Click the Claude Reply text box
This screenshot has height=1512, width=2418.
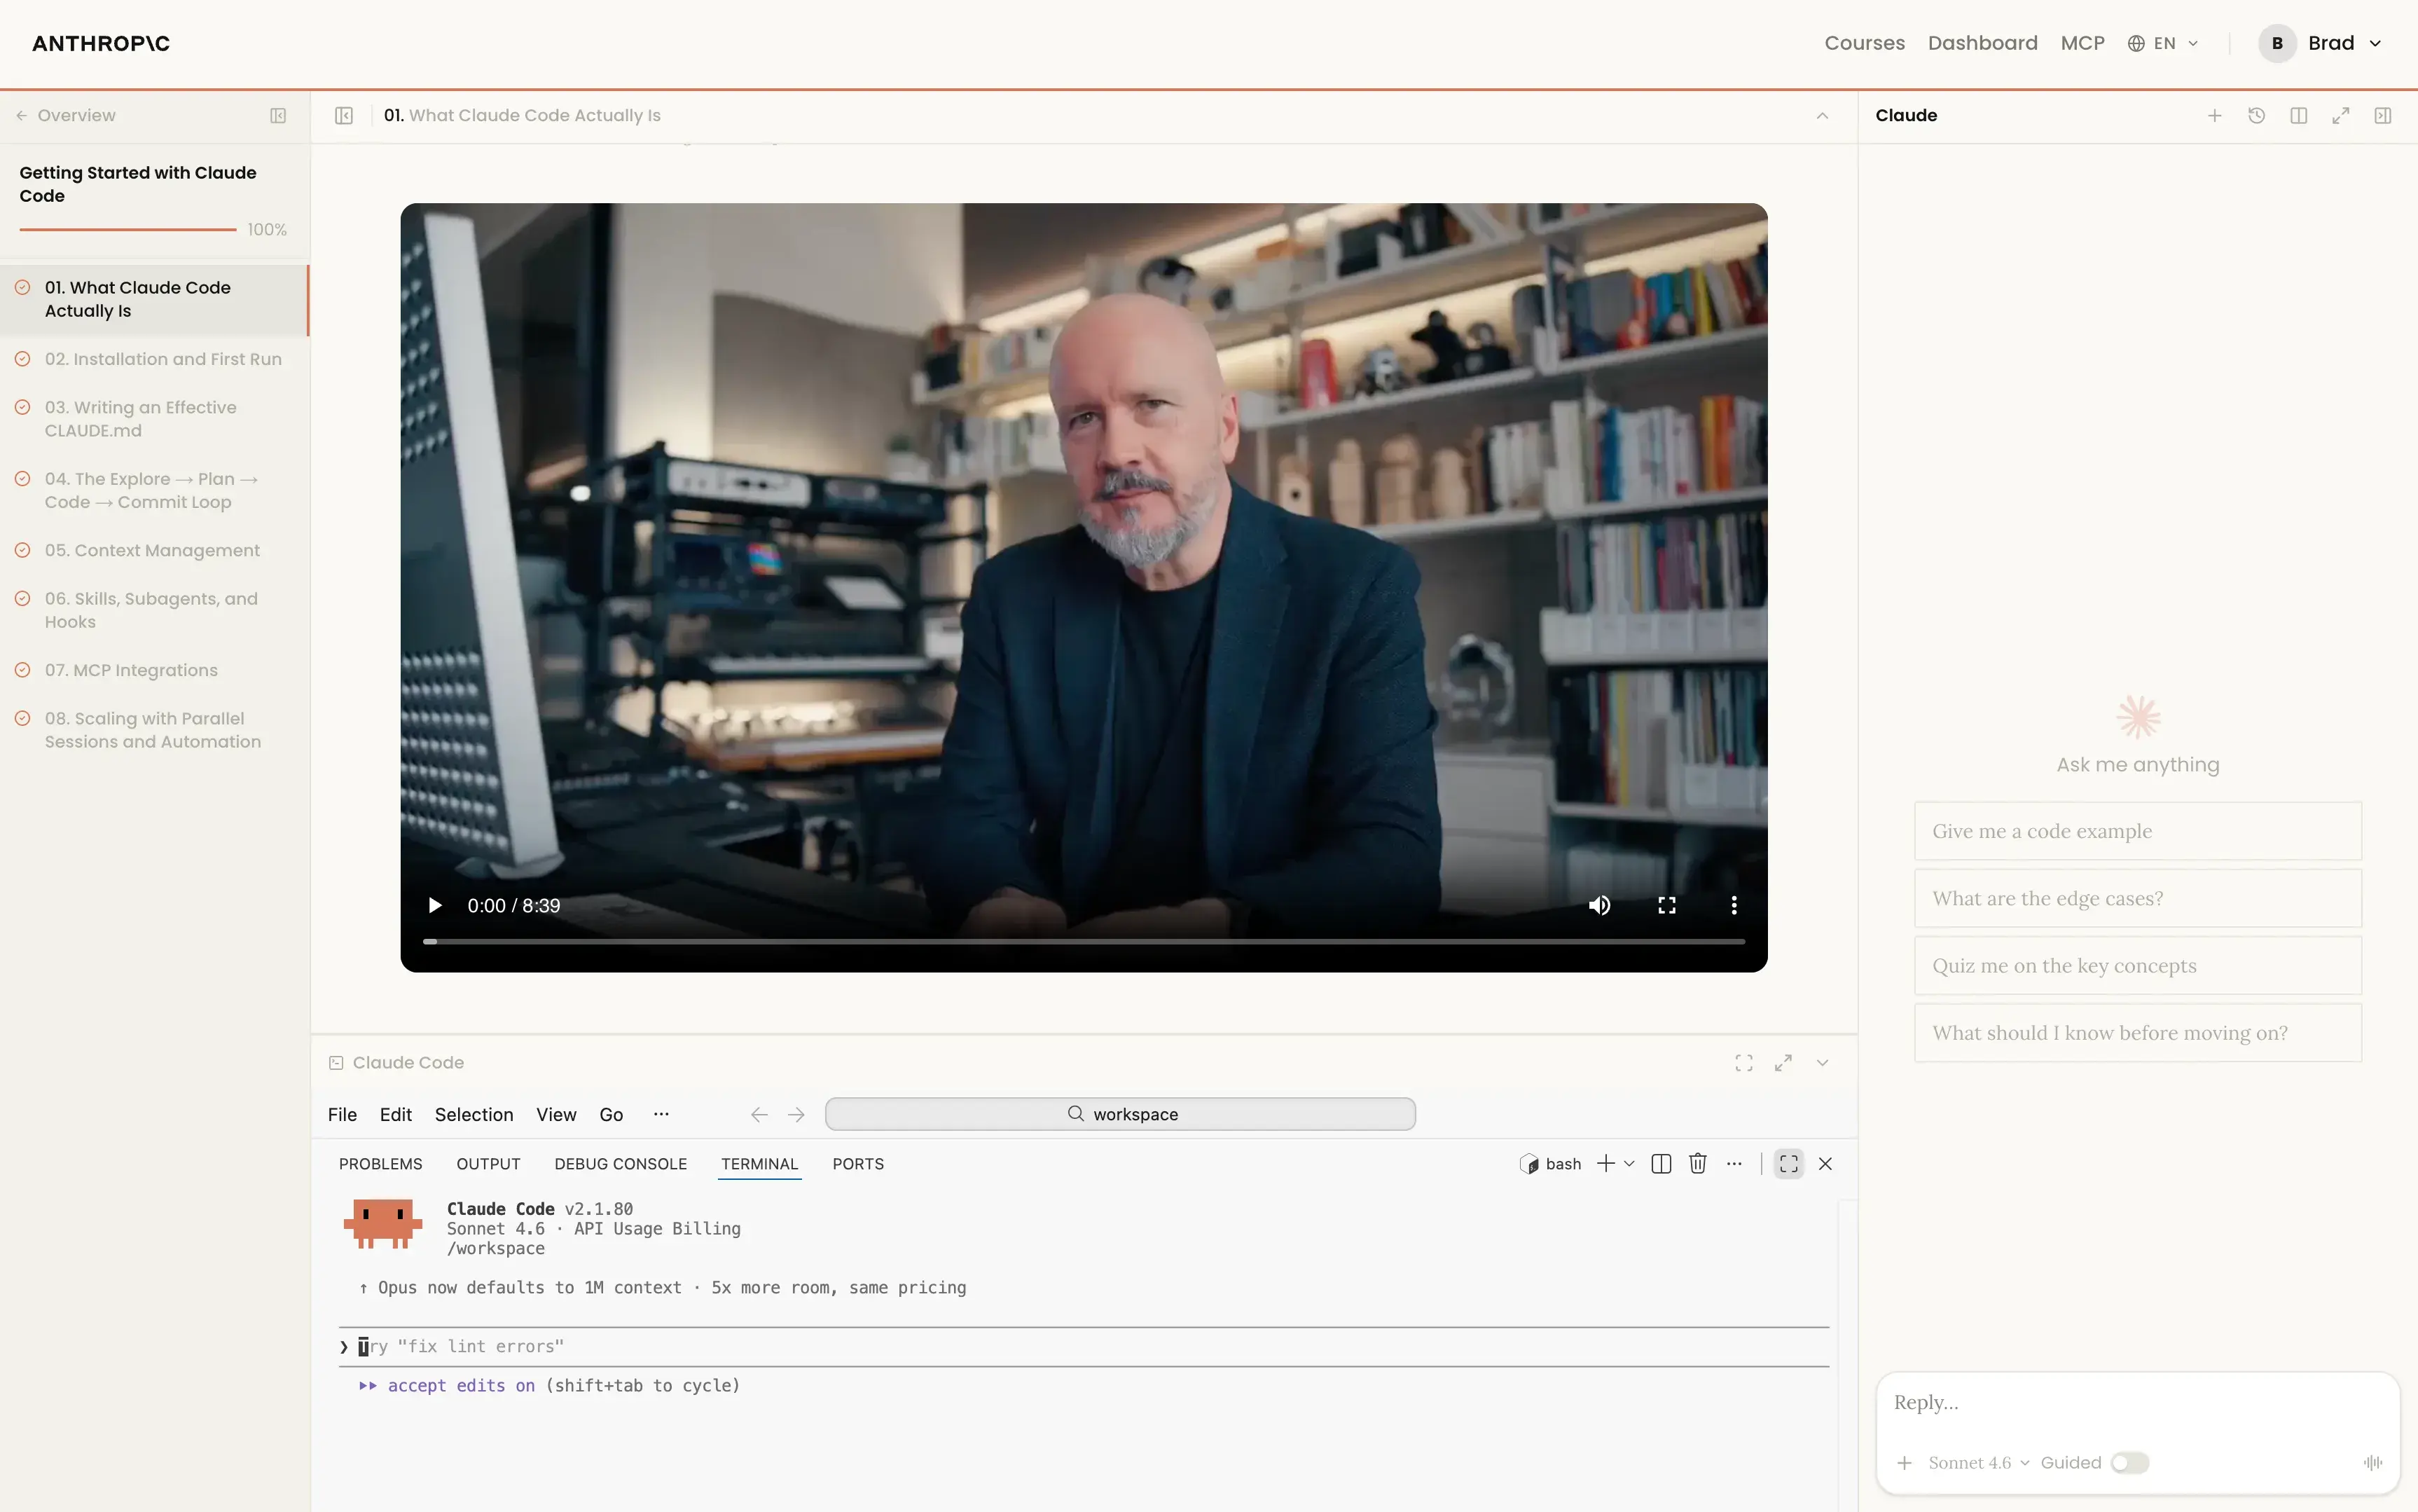2136,1402
